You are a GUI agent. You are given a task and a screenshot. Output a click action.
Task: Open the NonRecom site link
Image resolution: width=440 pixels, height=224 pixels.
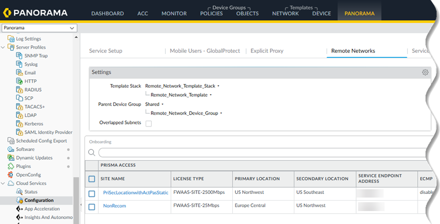[115, 206]
